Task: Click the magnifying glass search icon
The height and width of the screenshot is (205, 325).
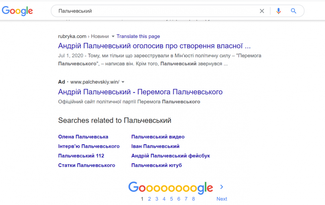Action: pos(294,11)
